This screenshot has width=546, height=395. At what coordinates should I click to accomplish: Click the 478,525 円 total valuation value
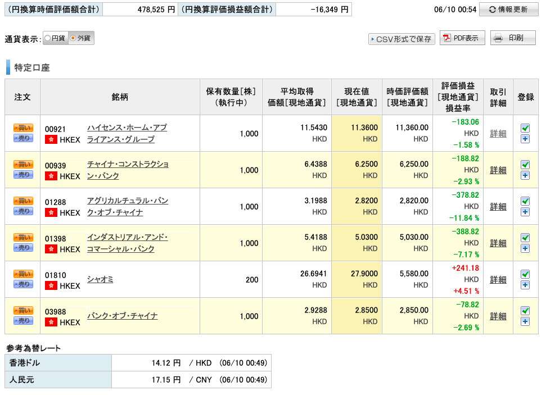click(156, 10)
